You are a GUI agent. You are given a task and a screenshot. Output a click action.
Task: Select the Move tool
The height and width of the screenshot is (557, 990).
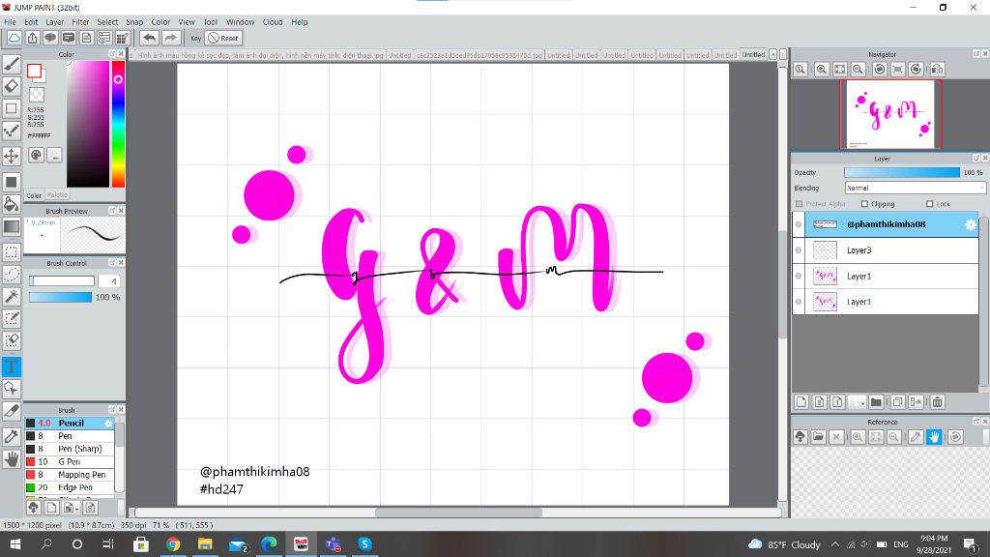(x=12, y=156)
